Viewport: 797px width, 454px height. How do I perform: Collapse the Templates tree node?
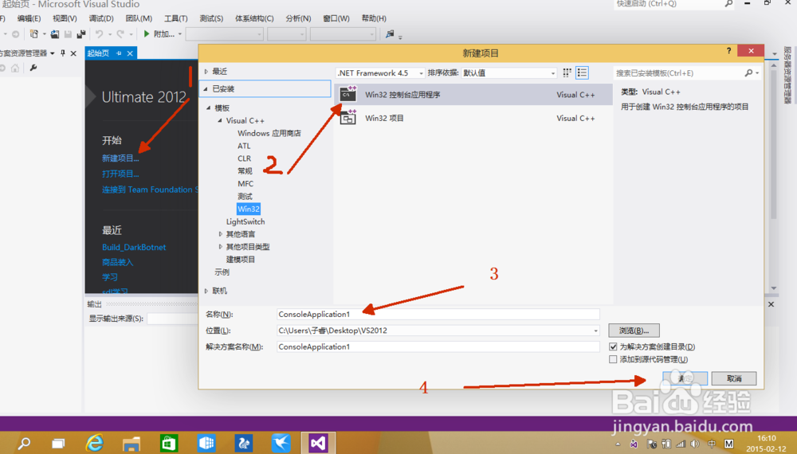(209, 108)
